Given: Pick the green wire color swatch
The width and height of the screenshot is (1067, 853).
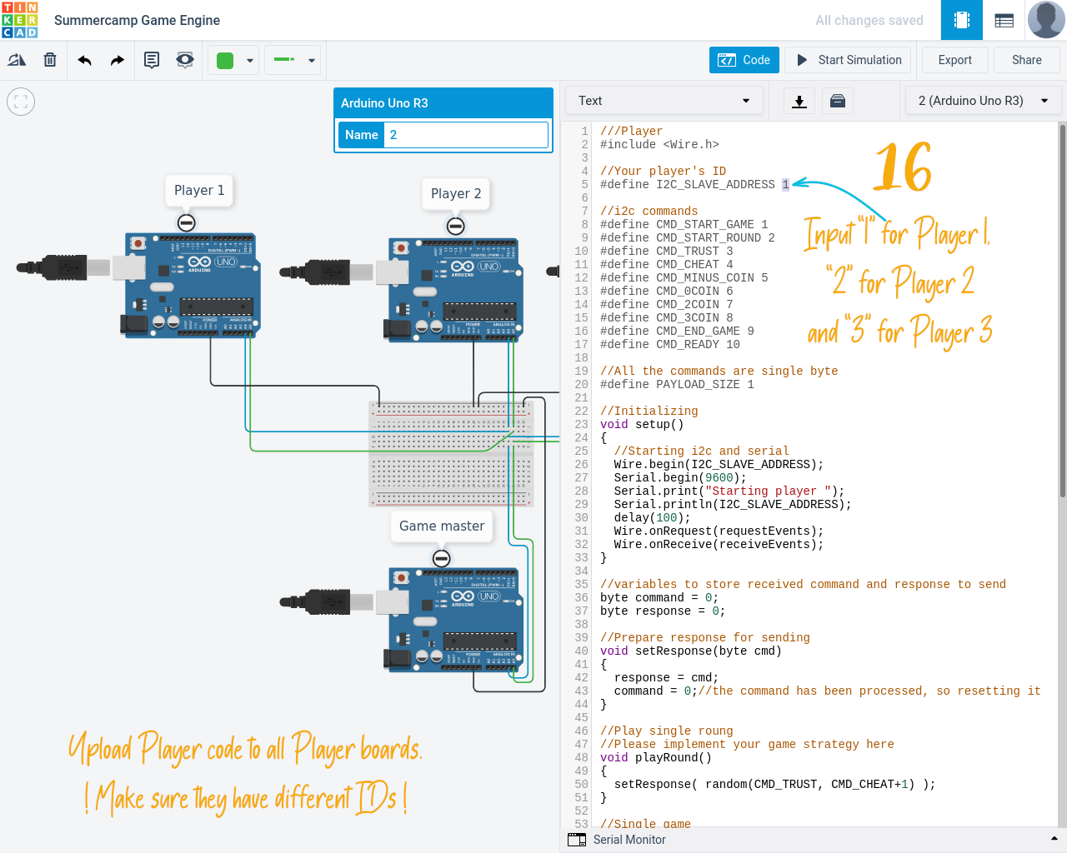Looking at the screenshot, I should tap(225, 60).
